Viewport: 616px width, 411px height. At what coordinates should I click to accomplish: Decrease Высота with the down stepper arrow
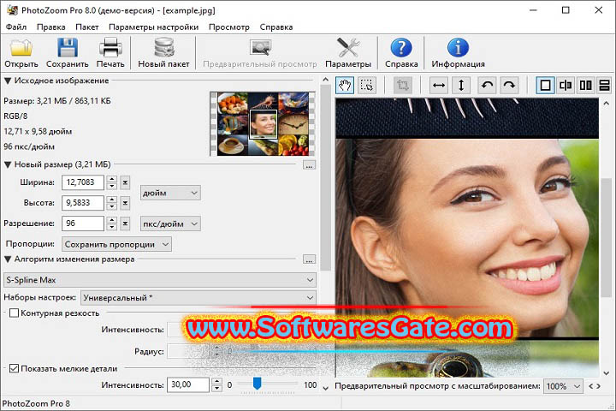(112, 206)
